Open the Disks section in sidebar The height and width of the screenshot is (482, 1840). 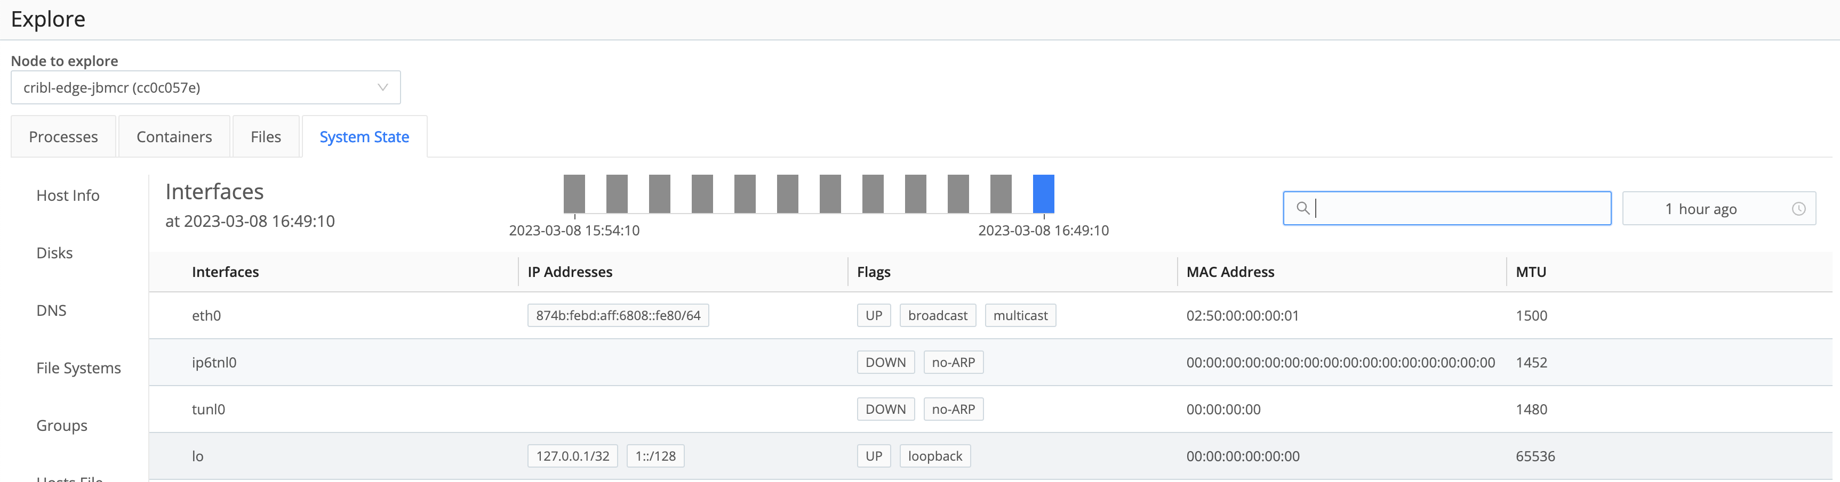coord(54,252)
